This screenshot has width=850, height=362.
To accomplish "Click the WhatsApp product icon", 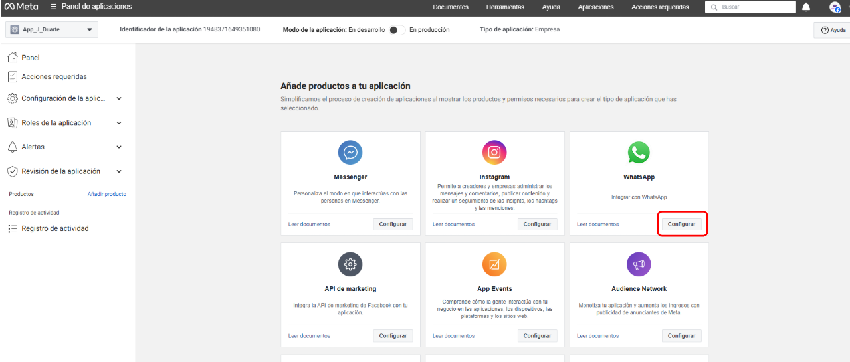I will point(639,153).
